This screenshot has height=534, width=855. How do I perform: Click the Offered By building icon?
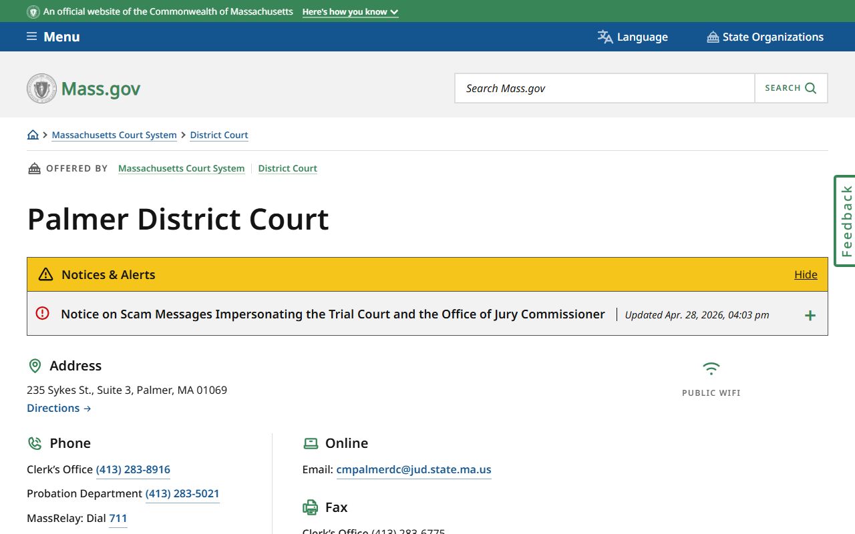pos(34,168)
